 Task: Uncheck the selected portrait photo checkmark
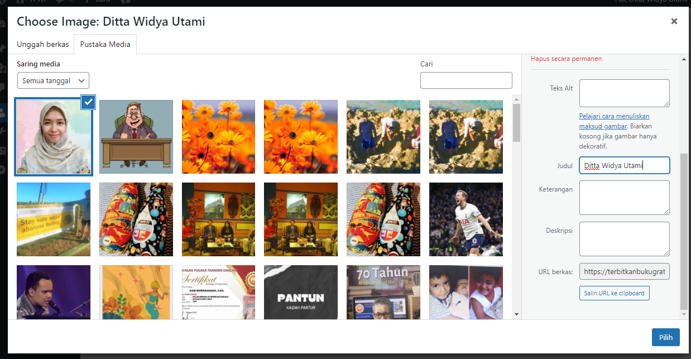tap(88, 102)
